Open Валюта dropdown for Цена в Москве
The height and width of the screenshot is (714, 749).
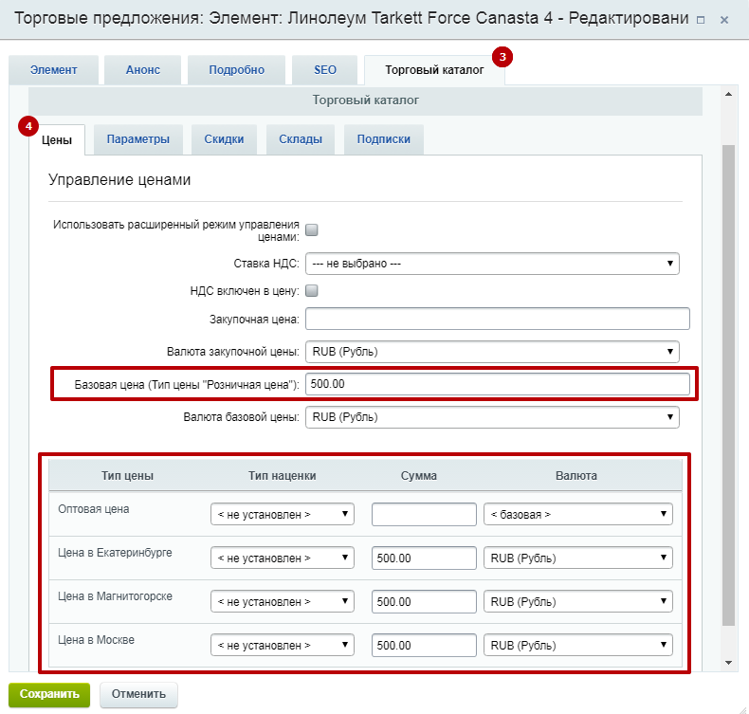point(578,645)
